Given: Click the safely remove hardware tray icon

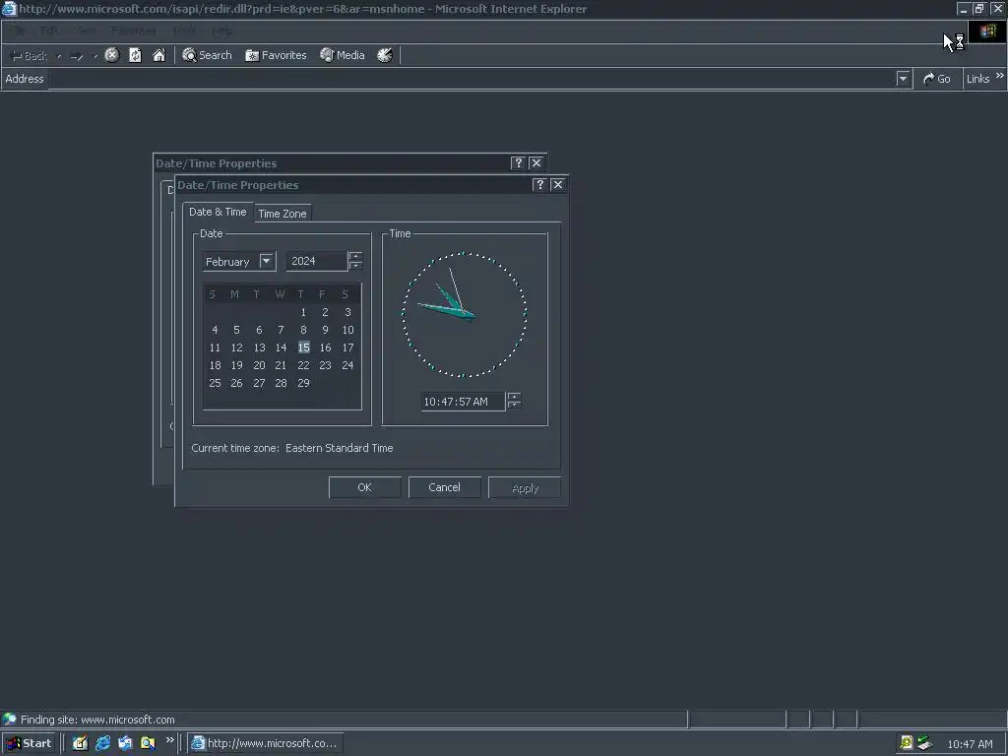Looking at the screenshot, I should tap(925, 743).
